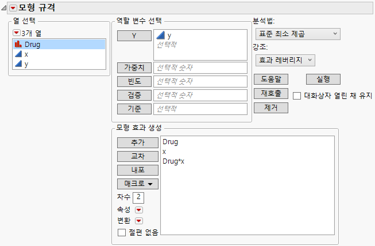Click the Y role button
Image resolution: width=375 pixels, height=246 pixels.
tap(134, 35)
